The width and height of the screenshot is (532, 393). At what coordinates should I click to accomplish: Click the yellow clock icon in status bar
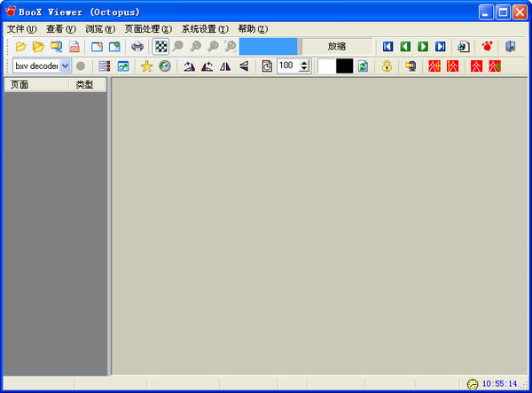tap(473, 384)
